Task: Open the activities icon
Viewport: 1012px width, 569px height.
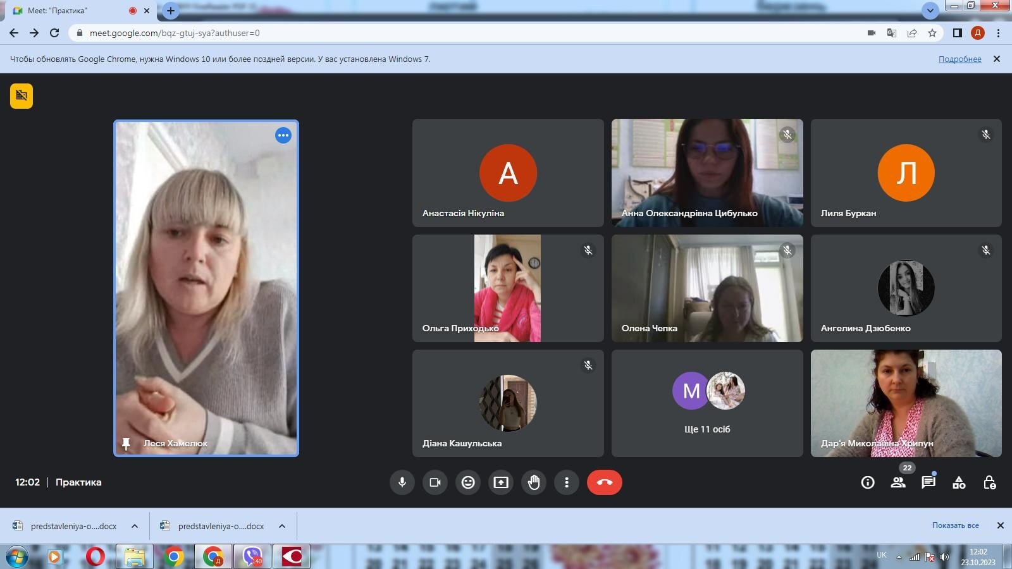Action: (959, 482)
